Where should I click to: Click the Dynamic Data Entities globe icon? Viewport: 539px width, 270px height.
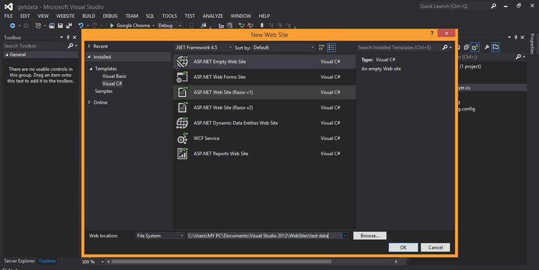click(182, 123)
